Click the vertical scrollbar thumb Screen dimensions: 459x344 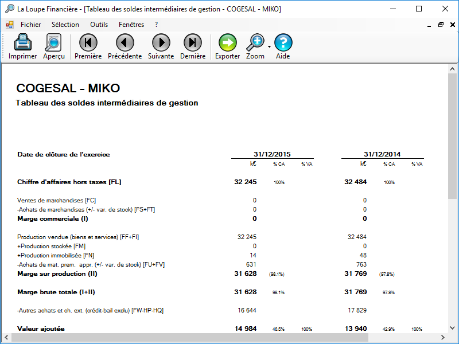tap(452, 136)
